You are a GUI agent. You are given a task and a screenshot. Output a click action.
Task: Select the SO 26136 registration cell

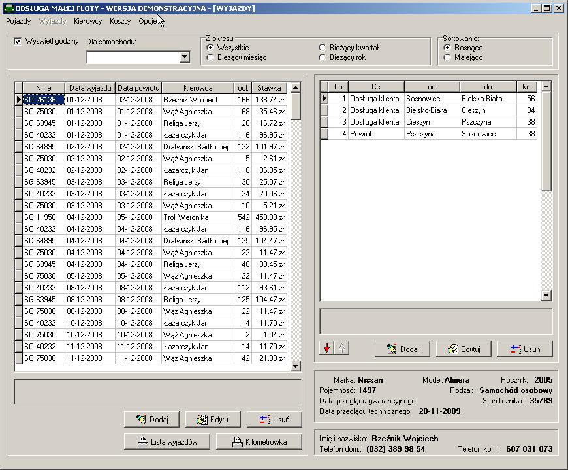pyautogui.click(x=44, y=100)
